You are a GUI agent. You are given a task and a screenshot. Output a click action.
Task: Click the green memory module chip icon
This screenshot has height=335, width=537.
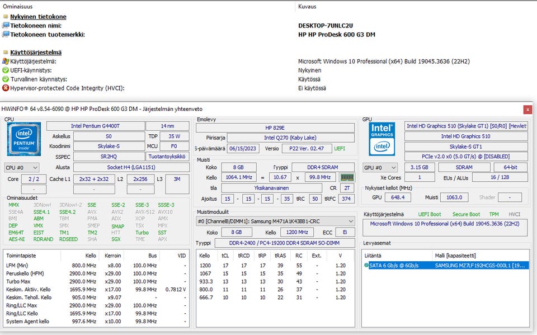347,177
